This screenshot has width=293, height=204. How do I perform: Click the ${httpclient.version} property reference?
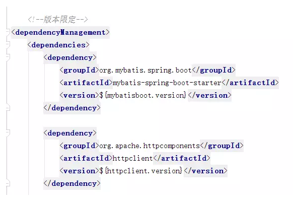(x=140, y=171)
